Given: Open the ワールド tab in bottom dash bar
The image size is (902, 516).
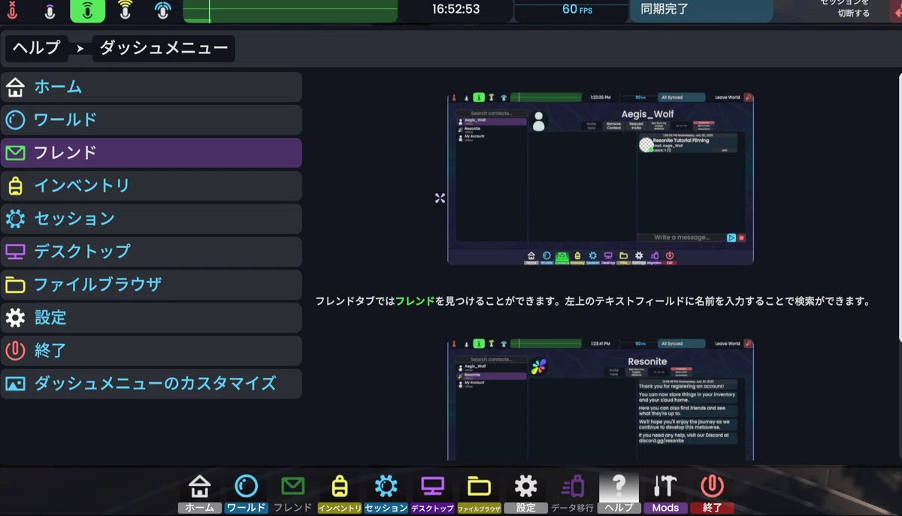Looking at the screenshot, I should tap(246, 493).
